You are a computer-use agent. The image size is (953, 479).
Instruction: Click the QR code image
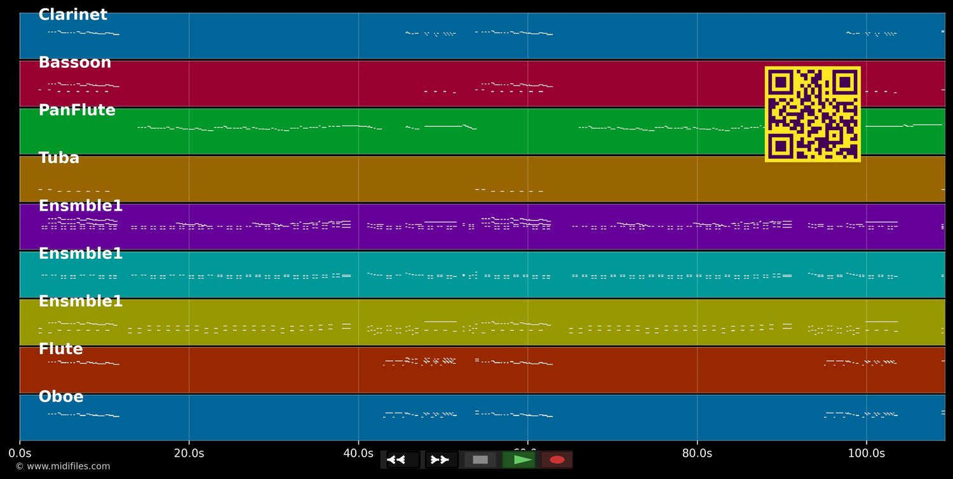(x=813, y=114)
